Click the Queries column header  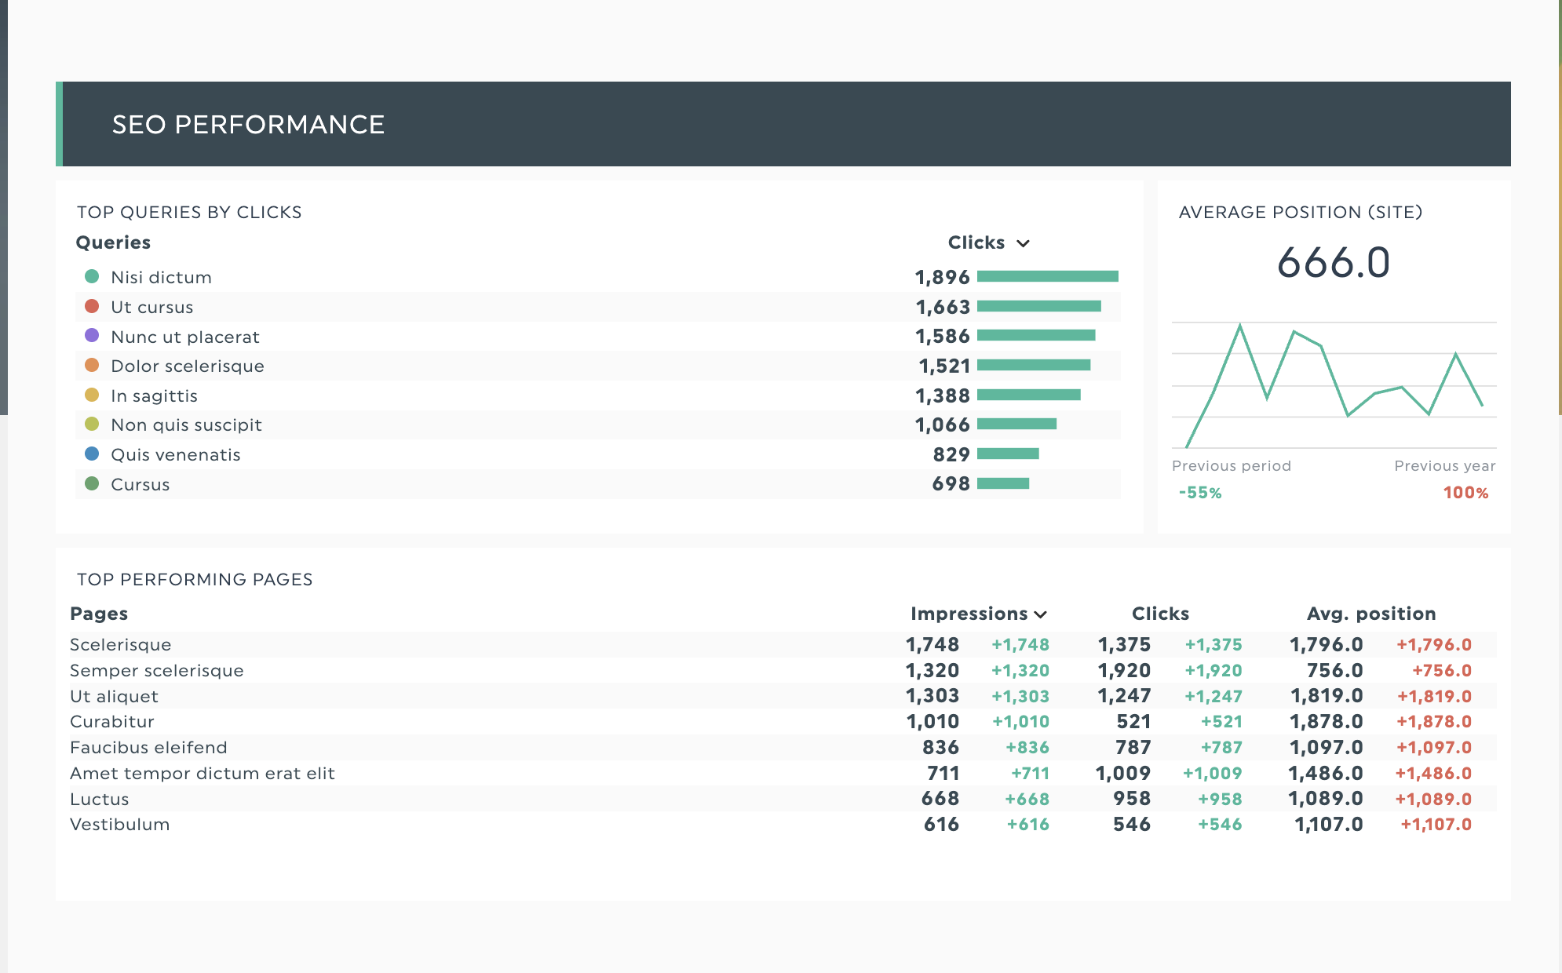[113, 242]
